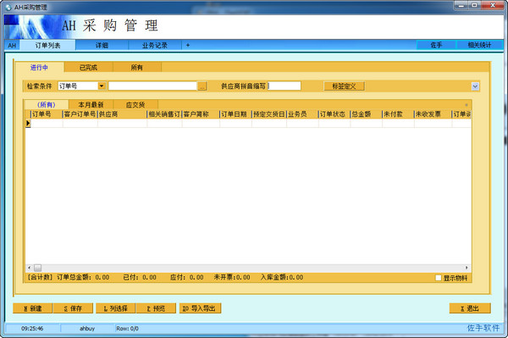The height and width of the screenshot is (338, 508).
Task: Click the 09:25:46 clock in status bar
Action: 32,329
